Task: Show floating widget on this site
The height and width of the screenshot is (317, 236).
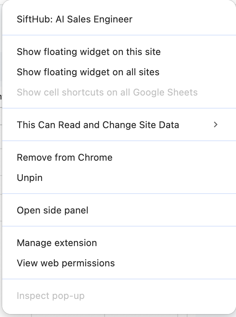Action: (x=89, y=52)
